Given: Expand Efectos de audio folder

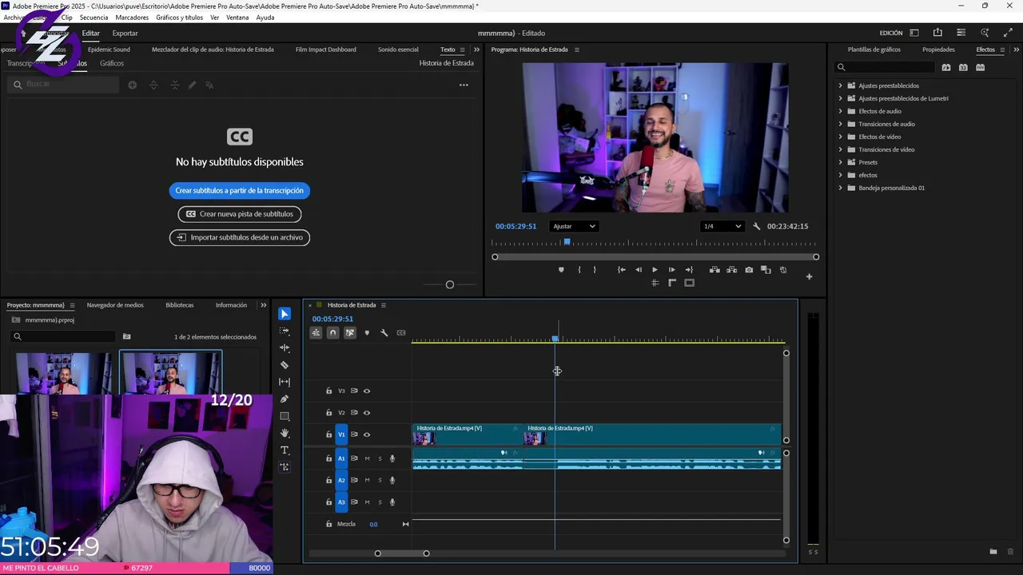Looking at the screenshot, I should 840,111.
